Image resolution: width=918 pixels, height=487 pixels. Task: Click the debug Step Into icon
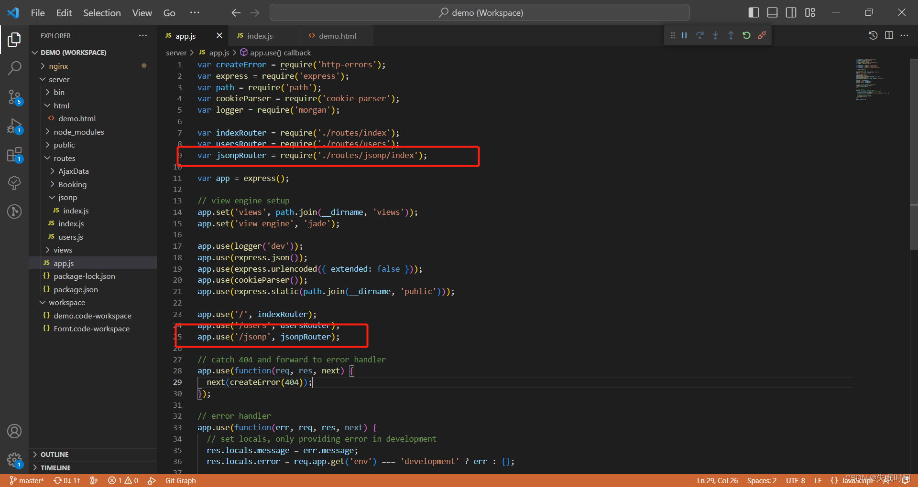click(715, 35)
